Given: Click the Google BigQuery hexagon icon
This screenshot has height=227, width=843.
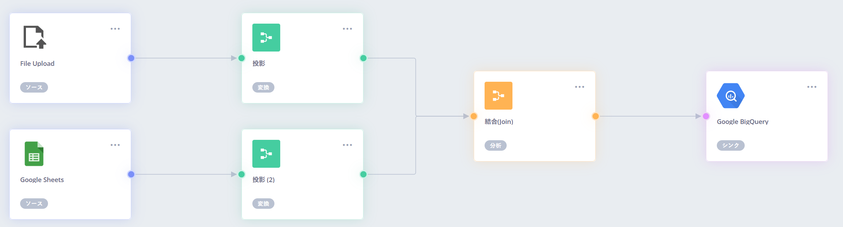Looking at the screenshot, I should click(731, 96).
